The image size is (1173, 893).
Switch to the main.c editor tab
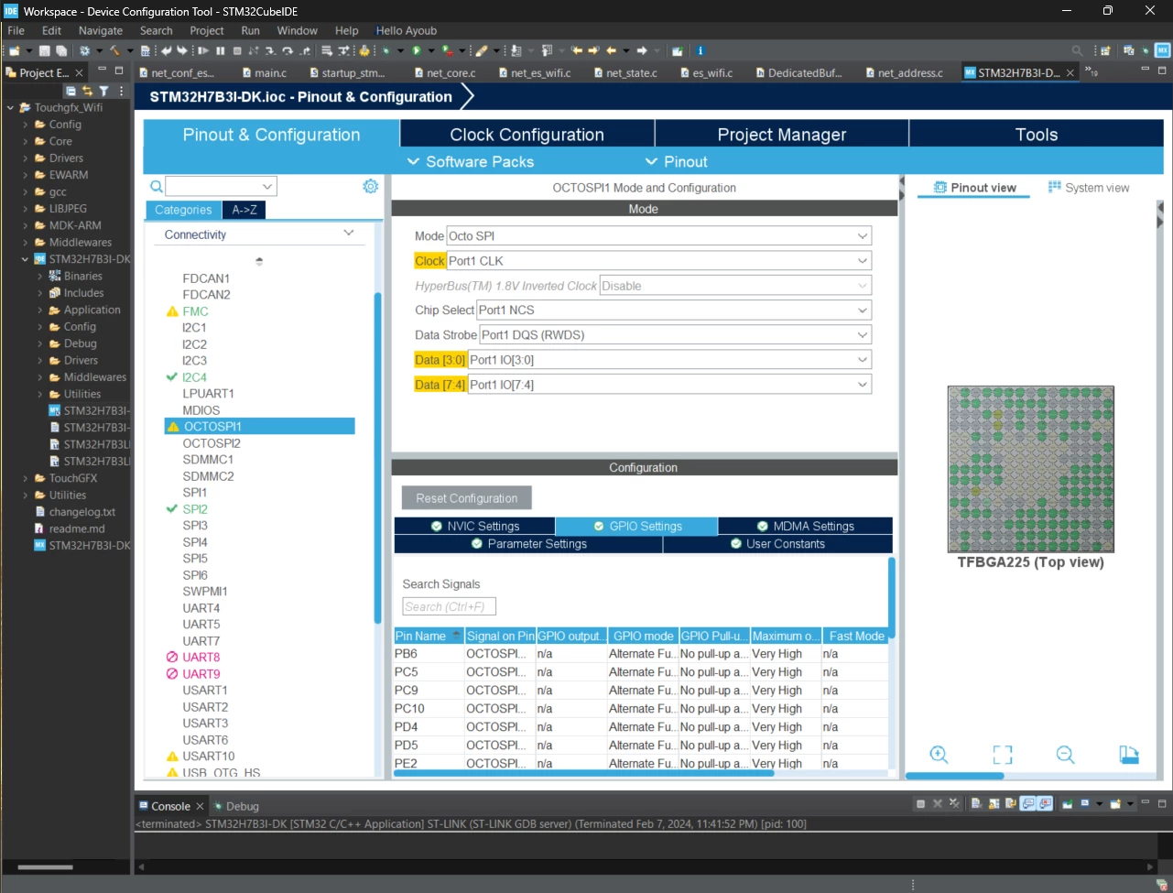coord(265,73)
